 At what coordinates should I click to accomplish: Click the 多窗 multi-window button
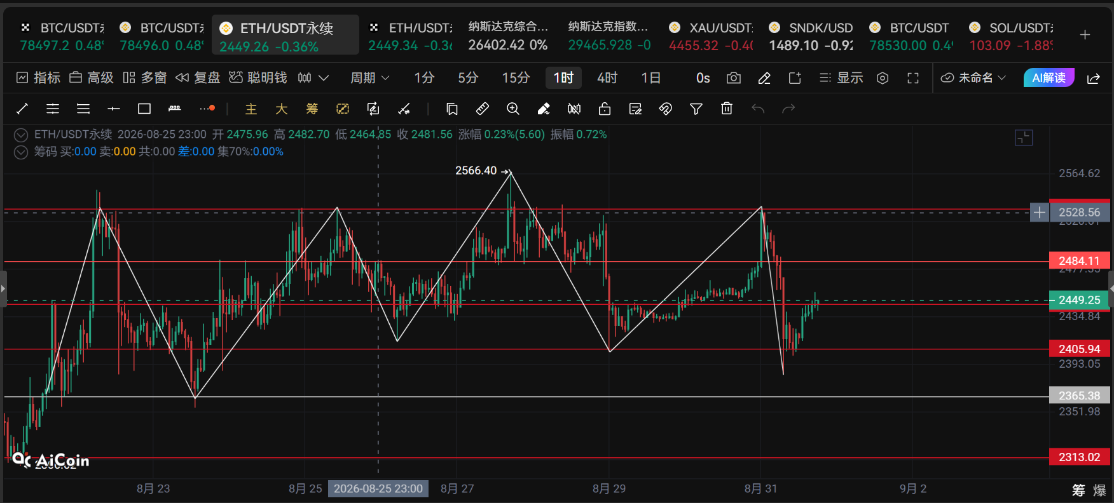[145, 78]
